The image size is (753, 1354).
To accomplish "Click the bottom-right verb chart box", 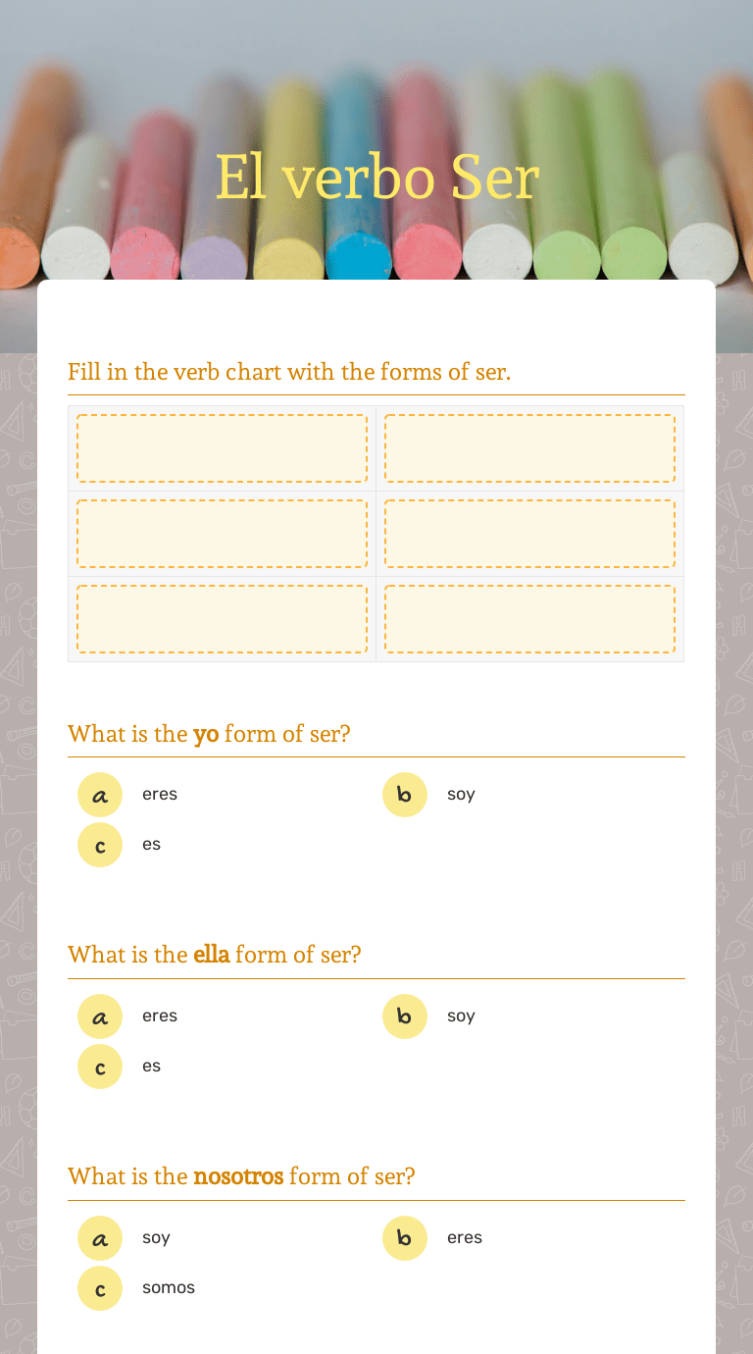I will click(x=529, y=619).
